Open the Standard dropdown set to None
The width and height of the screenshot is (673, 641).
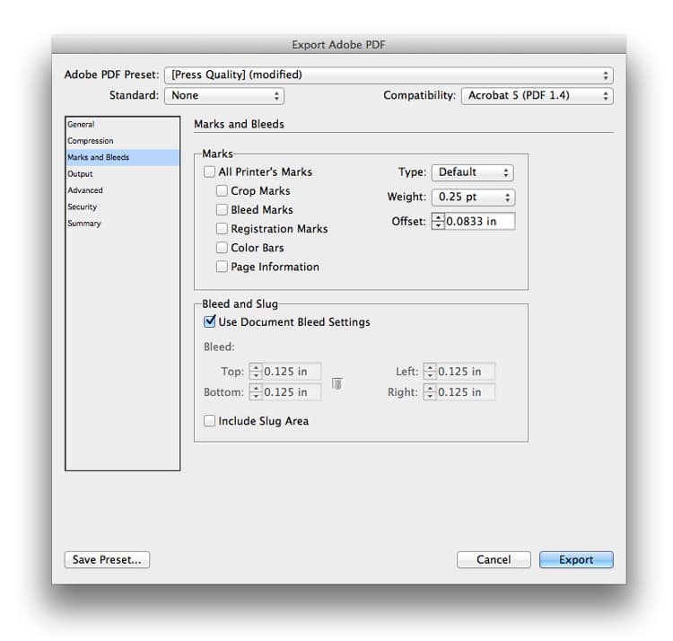[x=224, y=96]
